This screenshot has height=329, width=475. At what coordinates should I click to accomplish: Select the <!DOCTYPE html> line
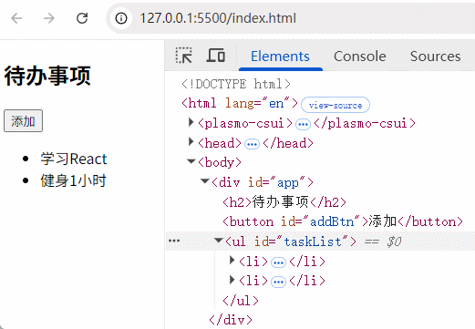tap(236, 84)
